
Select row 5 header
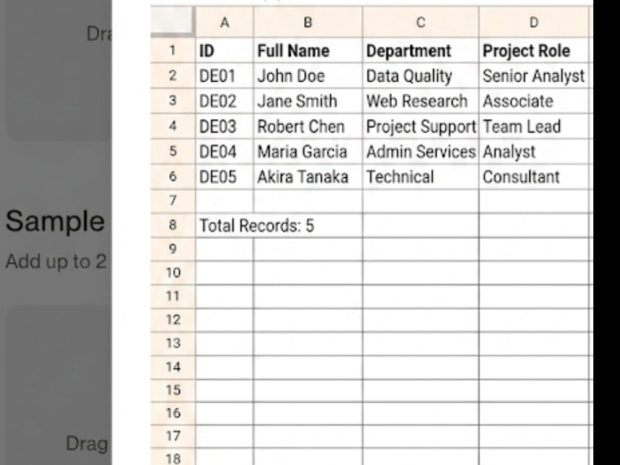point(173,151)
